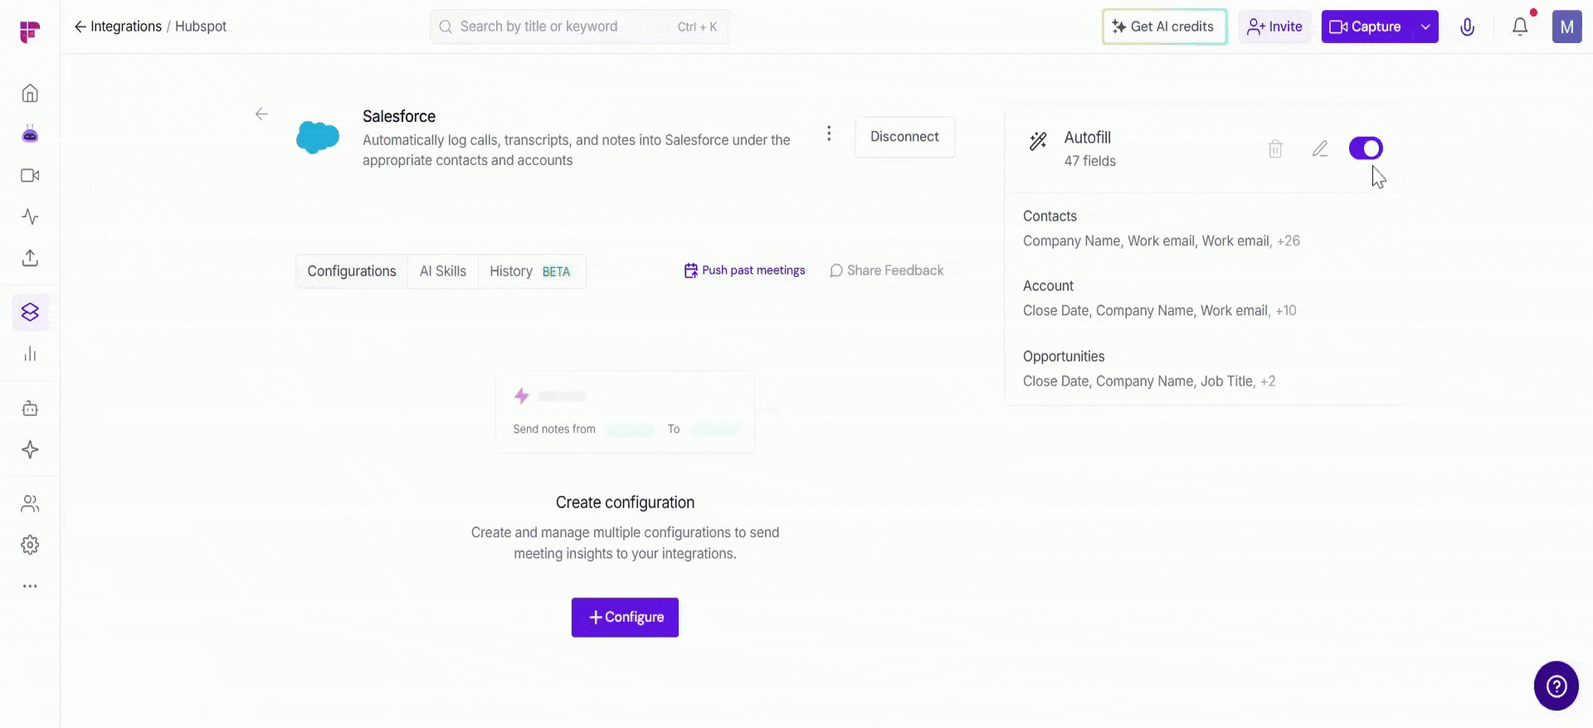Disable the Autofill toggle switch
This screenshot has height=728, width=1593.
tap(1366, 148)
